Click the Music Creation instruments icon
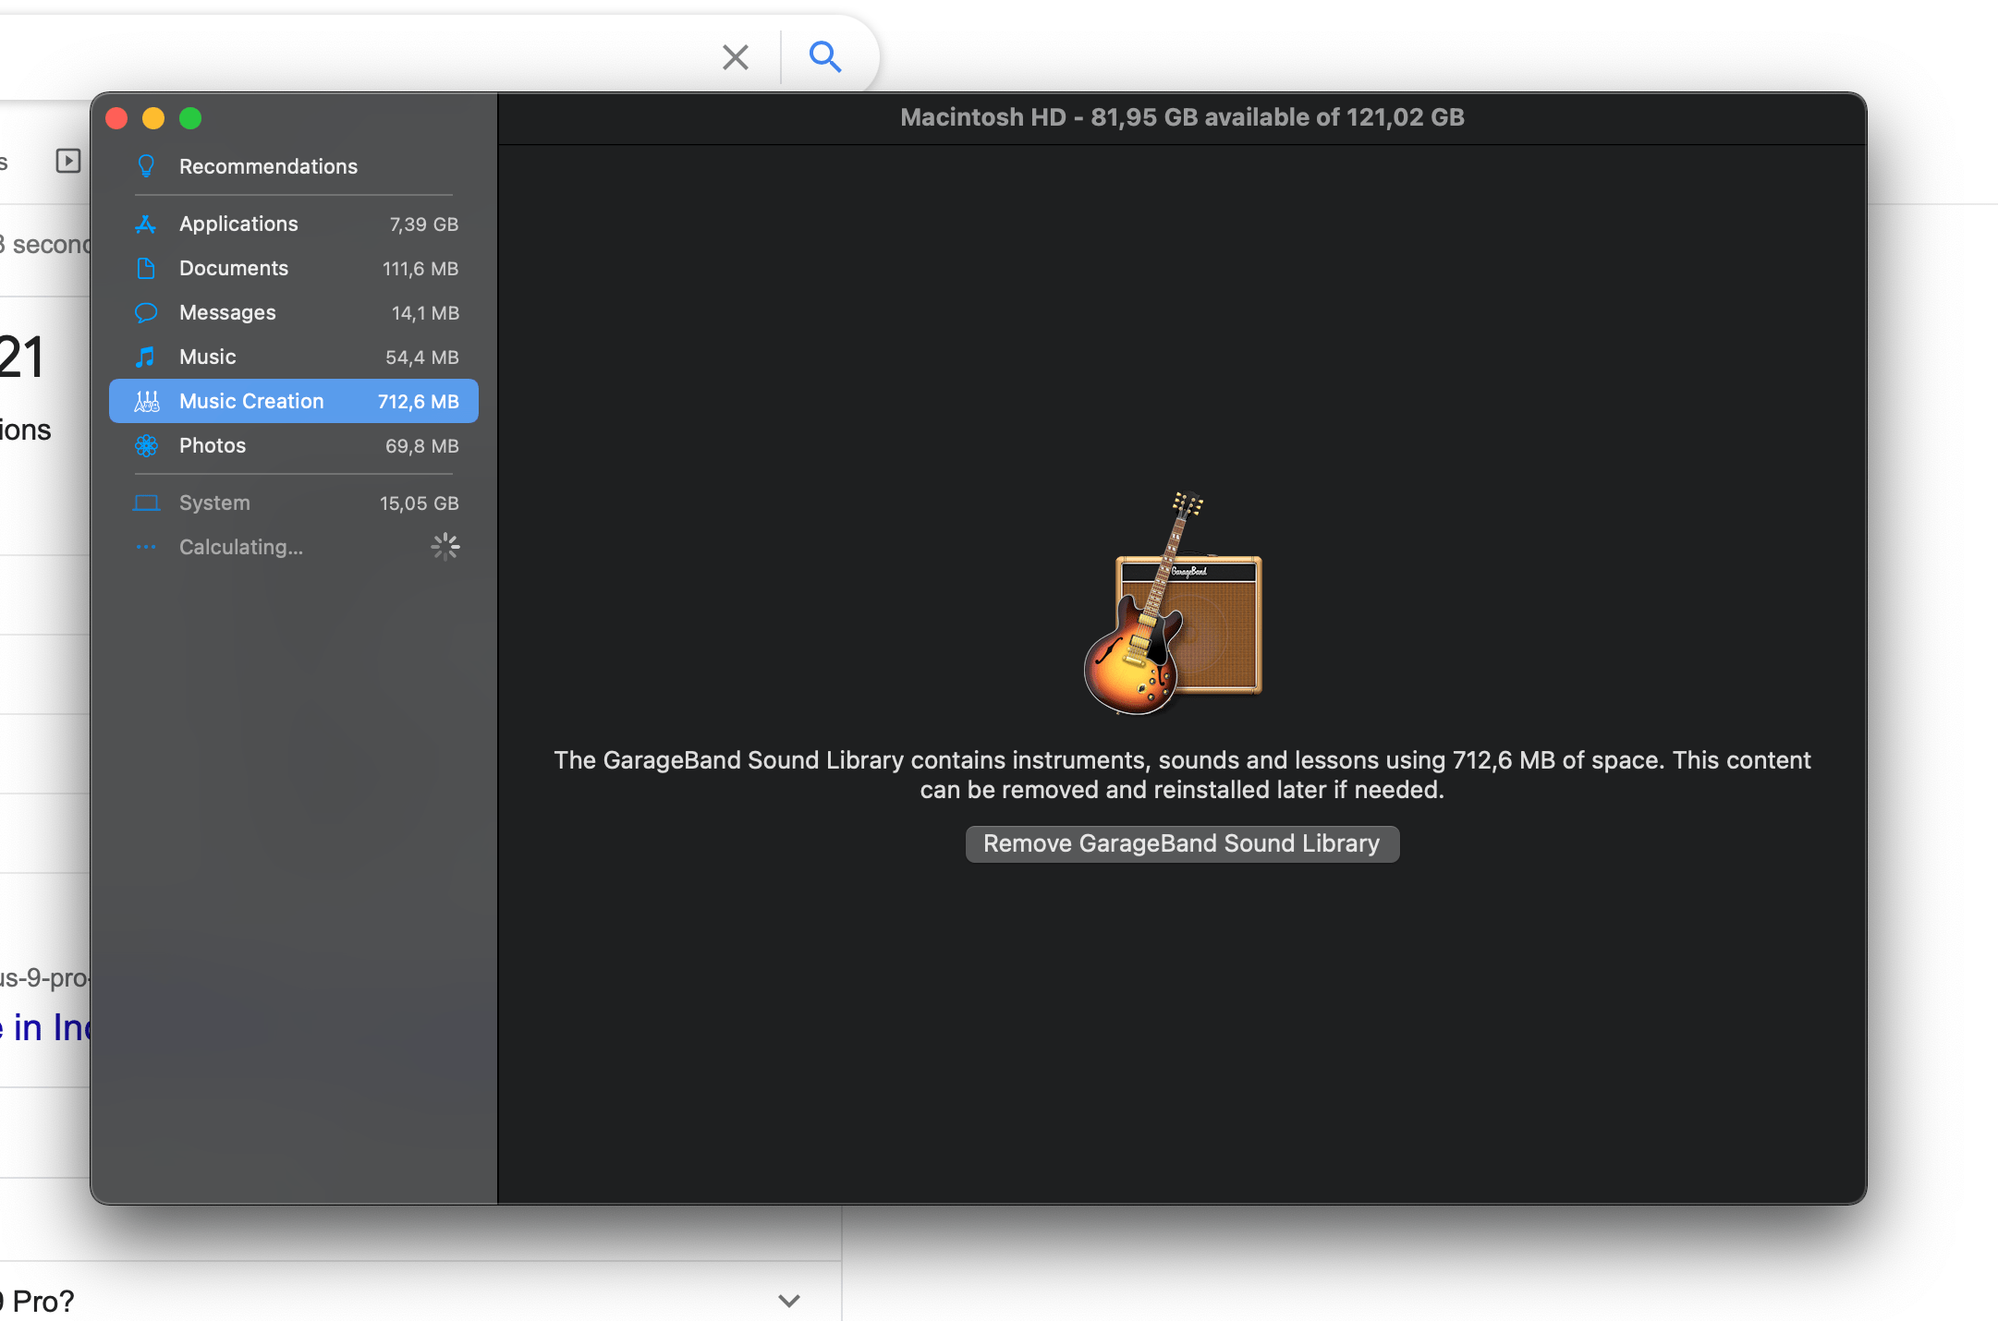The width and height of the screenshot is (1998, 1321). tap(147, 401)
